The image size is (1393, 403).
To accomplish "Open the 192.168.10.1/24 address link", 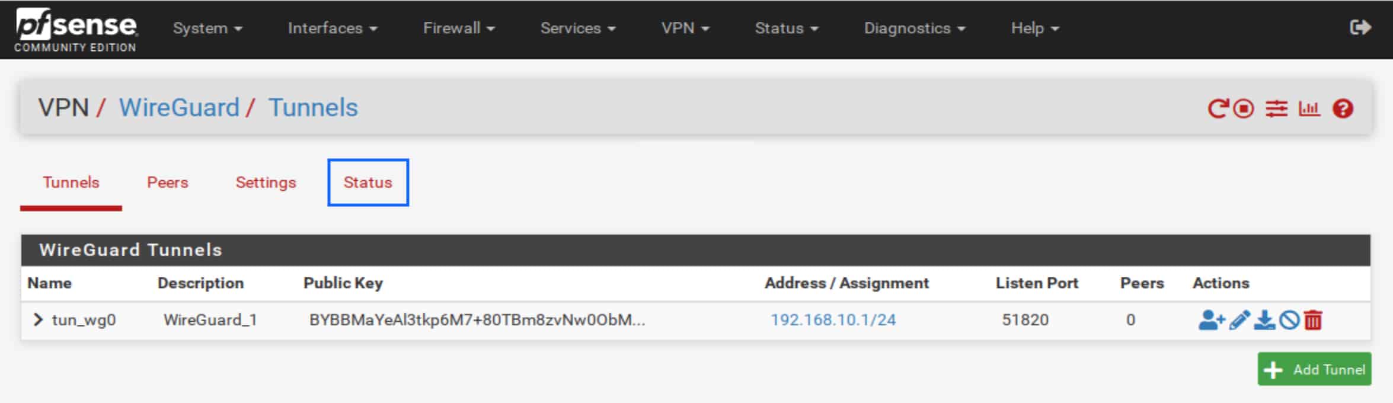I will (x=833, y=320).
